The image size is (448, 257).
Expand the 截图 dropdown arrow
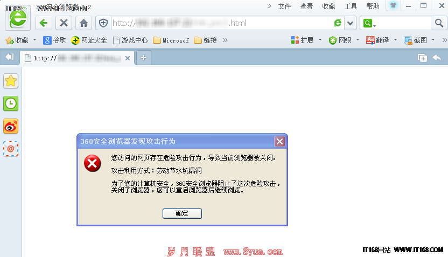click(433, 40)
